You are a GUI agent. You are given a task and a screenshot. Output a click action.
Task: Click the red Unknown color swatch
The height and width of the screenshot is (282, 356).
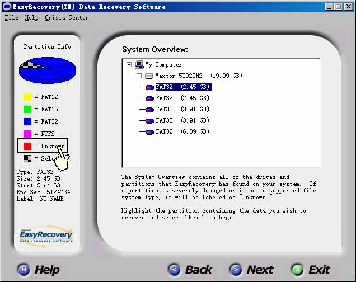pos(27,147)
